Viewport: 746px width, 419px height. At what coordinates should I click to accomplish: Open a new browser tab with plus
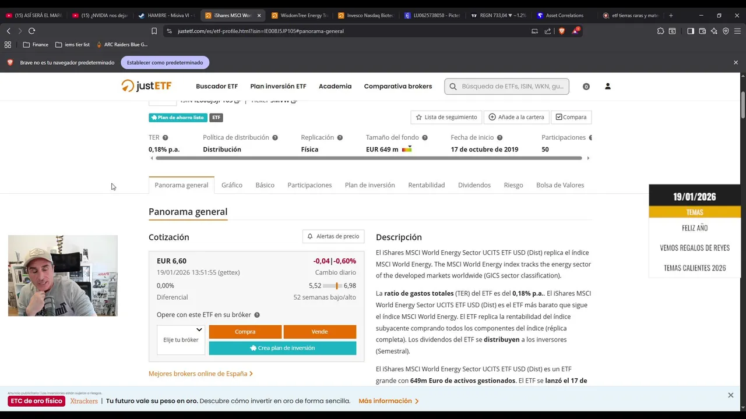click(x=671, y=15)
